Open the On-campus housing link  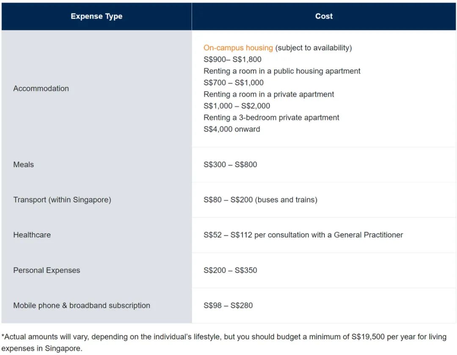238,48
